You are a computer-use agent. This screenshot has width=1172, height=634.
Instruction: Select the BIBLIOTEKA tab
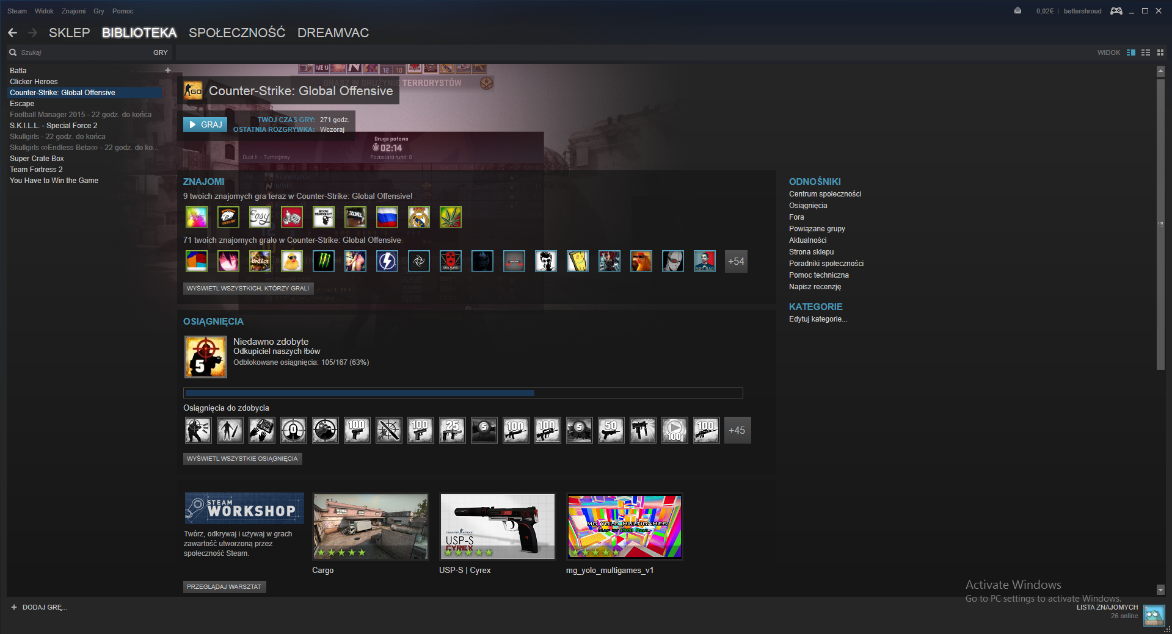coord(139,33)
